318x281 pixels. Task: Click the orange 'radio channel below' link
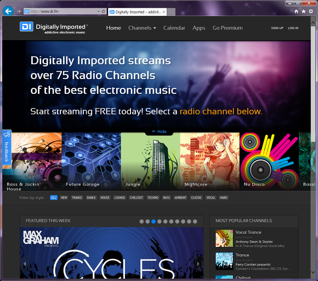[x=221, y=111]
